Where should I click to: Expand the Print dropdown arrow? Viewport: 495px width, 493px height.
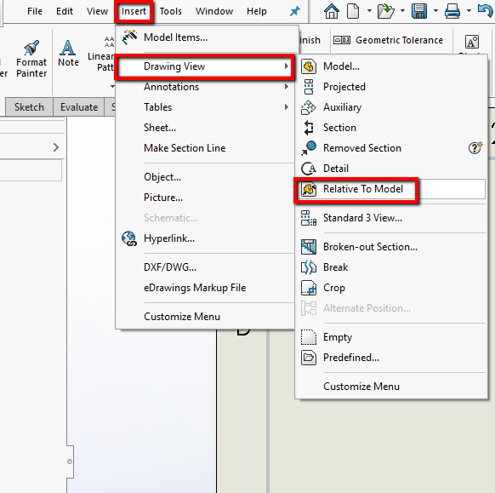click(x=469, y=11)
